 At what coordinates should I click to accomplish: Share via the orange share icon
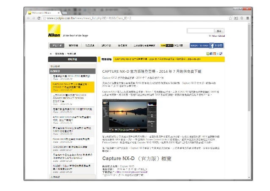215,54
